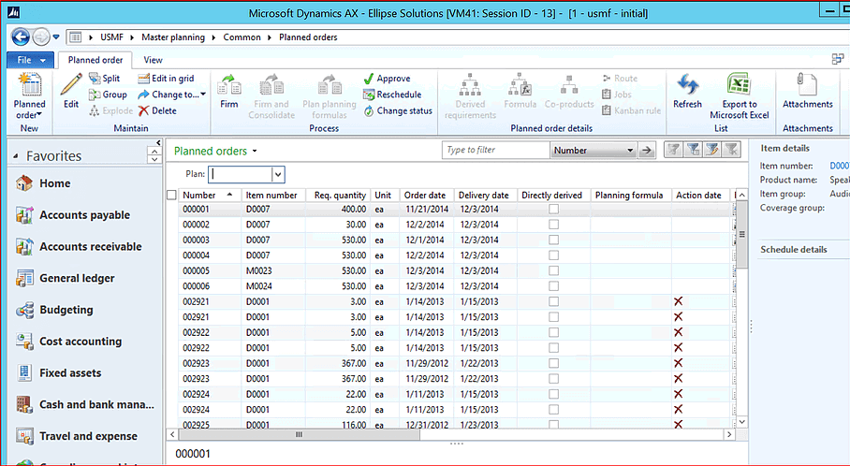Export list to Microsoft Excel
The width and height of the screenshot is (850, 466).
740,96
